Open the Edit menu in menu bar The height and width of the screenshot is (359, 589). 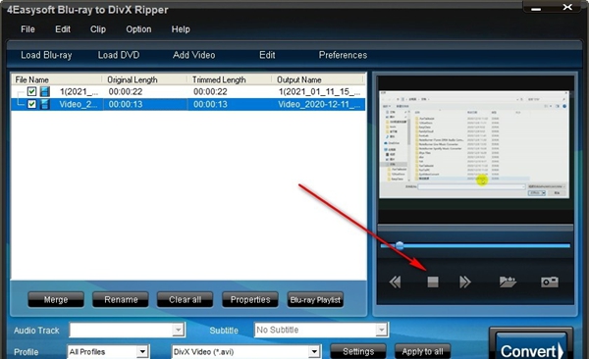[63, 29]
